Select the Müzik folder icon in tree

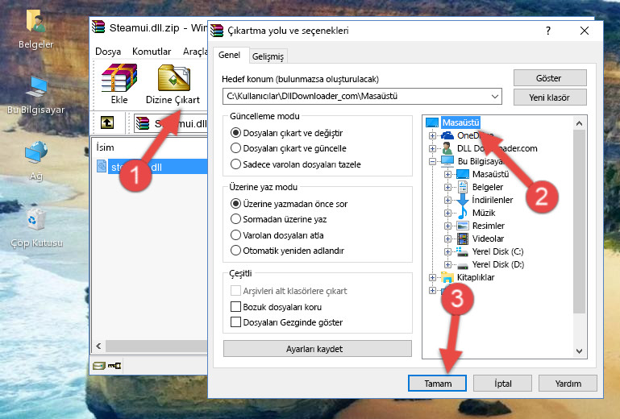(462, 213)
